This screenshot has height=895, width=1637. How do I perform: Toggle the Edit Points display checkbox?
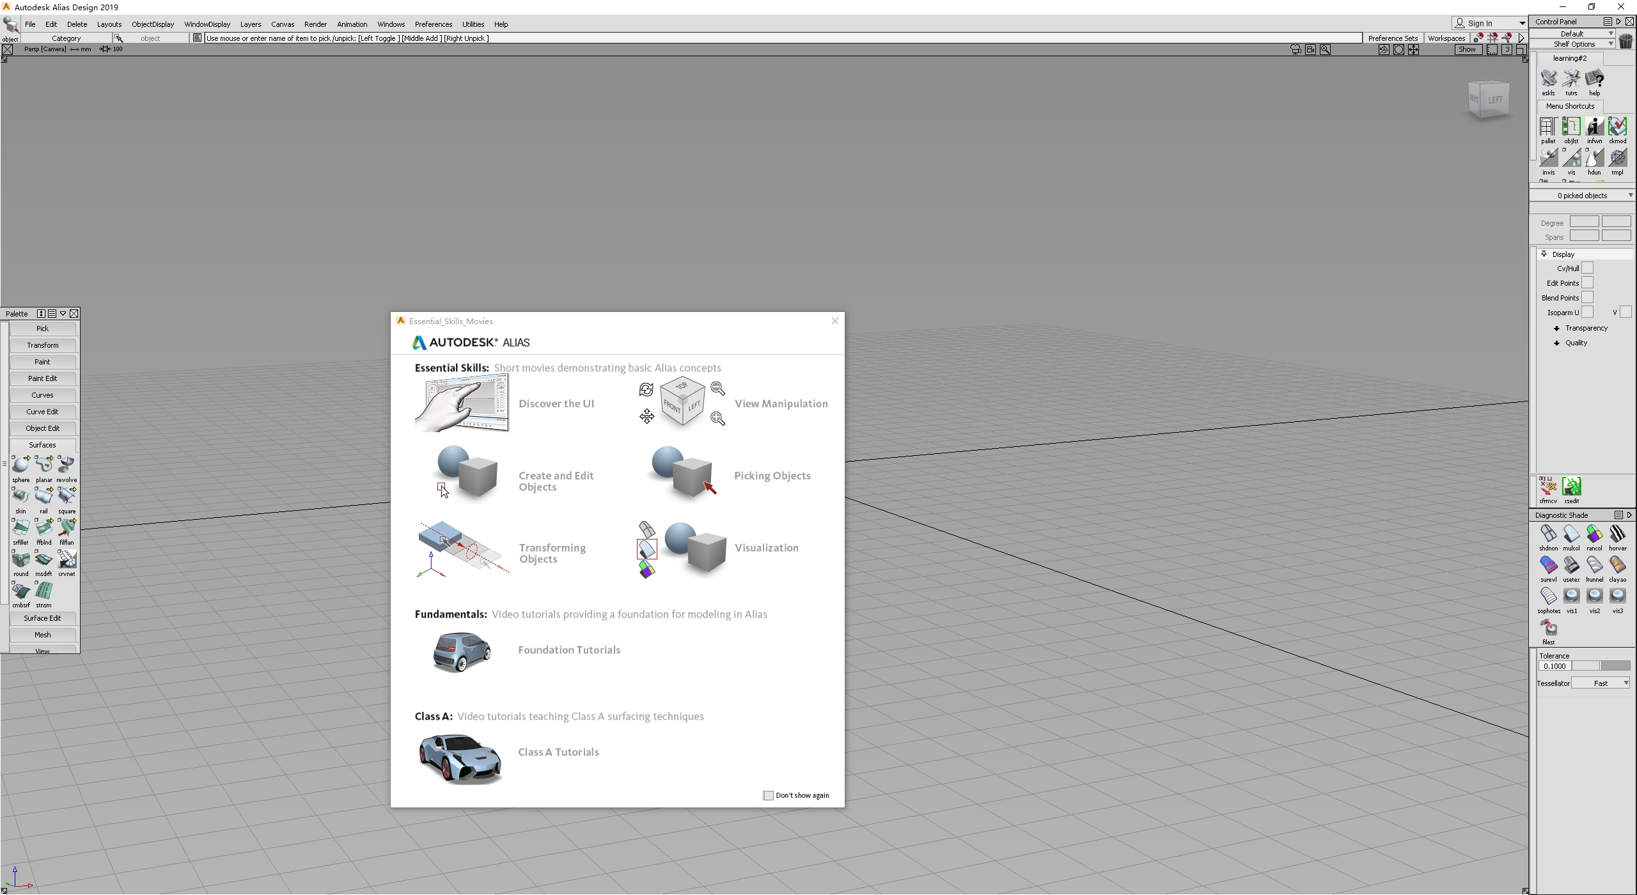point(1587,283)
